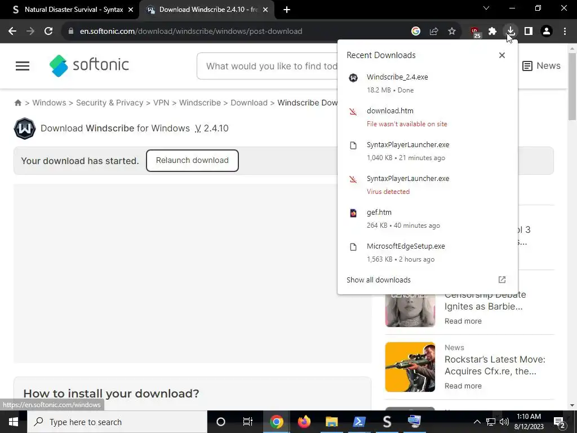Viewport: 577px width, 433px height.
Task: Show hidden system tray icons
Action: pos(477,422)
